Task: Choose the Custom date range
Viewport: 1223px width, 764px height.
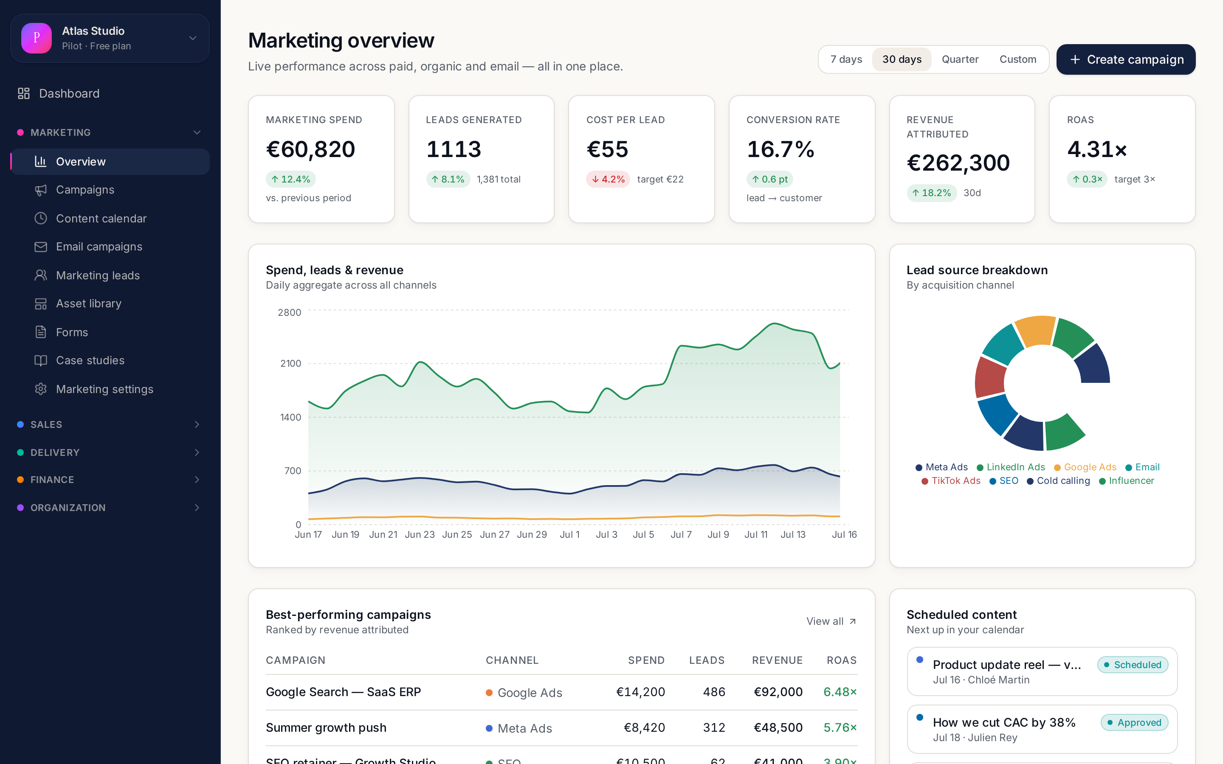Action: pyautogui.click(x=1018, y=59)
